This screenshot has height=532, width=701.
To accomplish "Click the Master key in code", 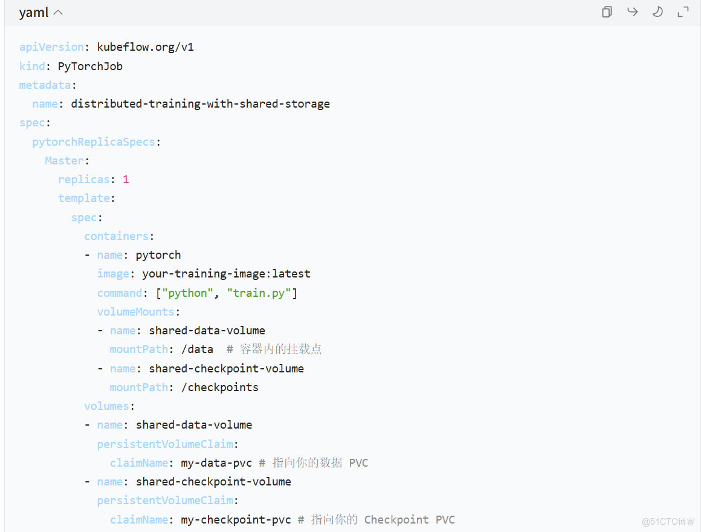I will pyautogui.click(x=65, y=160).
